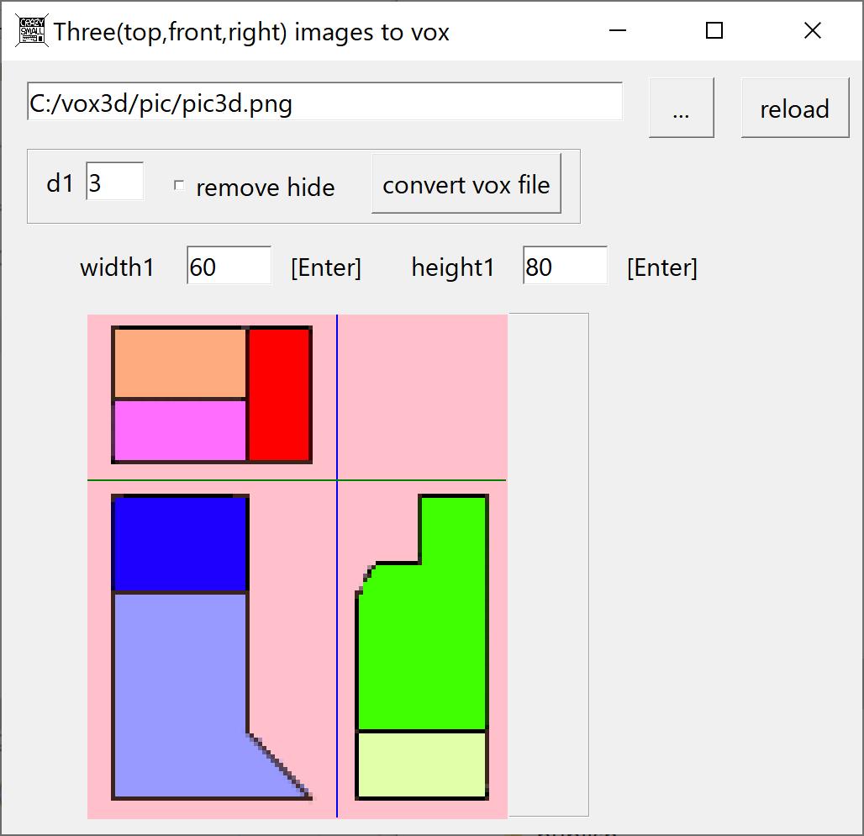
Task: Select the dark blue block in front view
Action: [x=179, y=546]
